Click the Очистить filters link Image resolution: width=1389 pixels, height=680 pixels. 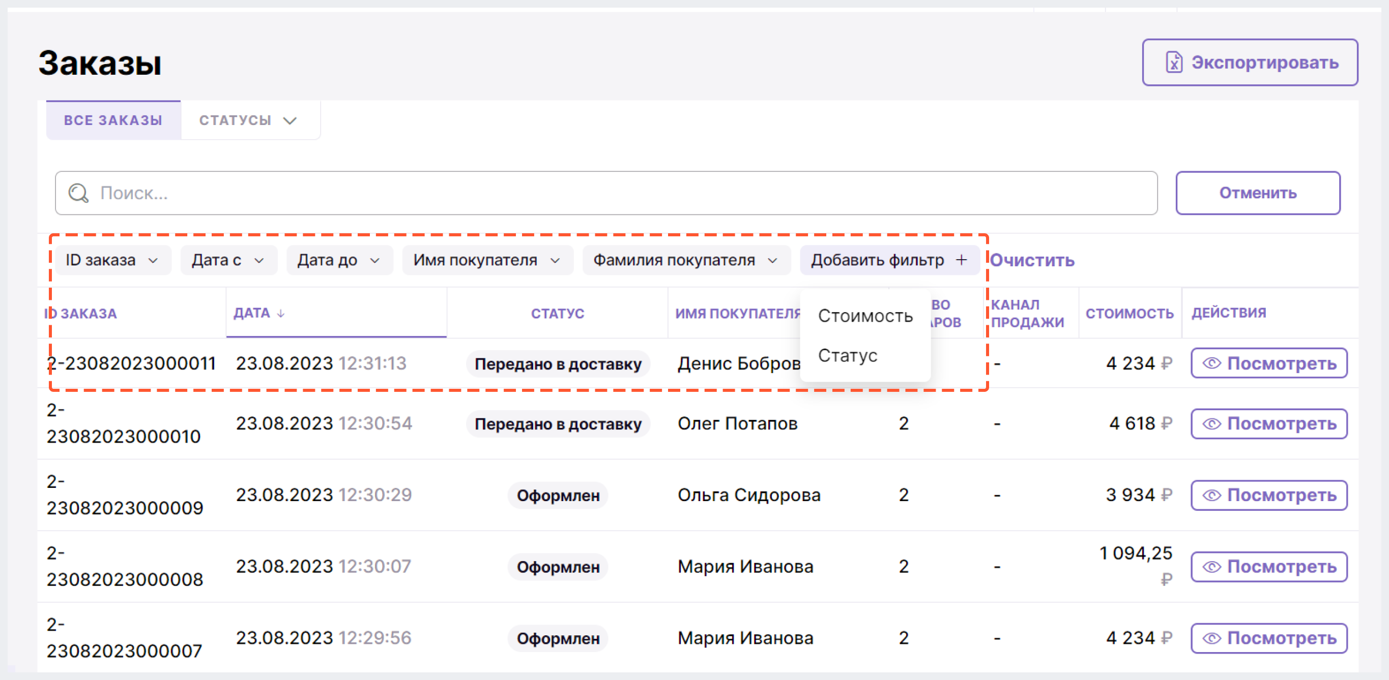(x=1032, y=260)
